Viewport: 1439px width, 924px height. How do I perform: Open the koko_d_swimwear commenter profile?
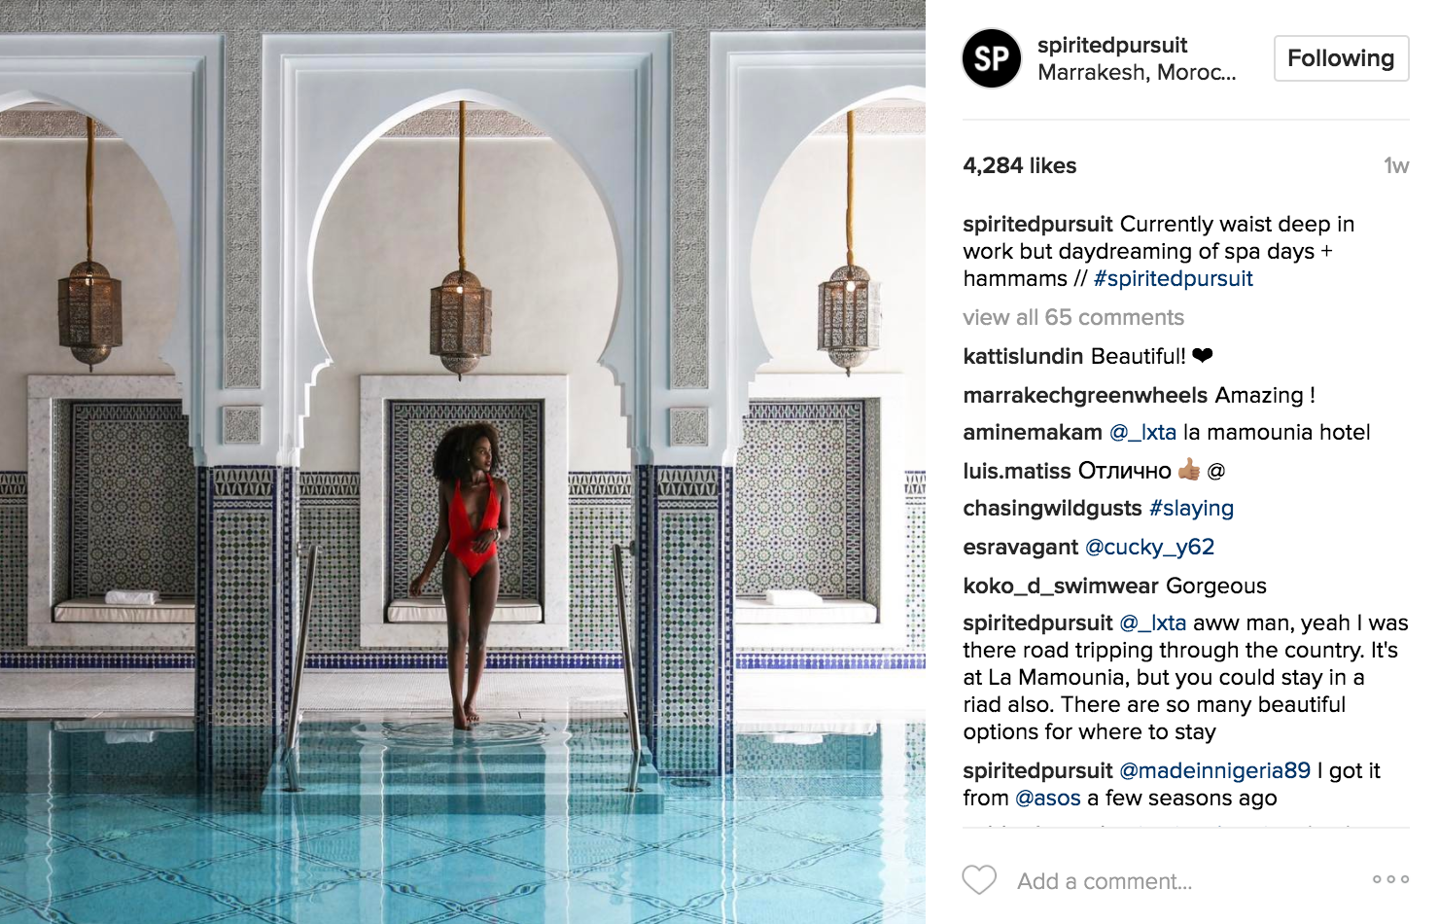(1060, 586)
